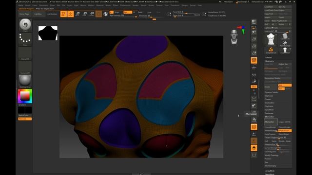The width and height of the screenshot is (312, 175).
Task: Toggle KeepCreases in ZRemesher
Action: tap(271, 134)
